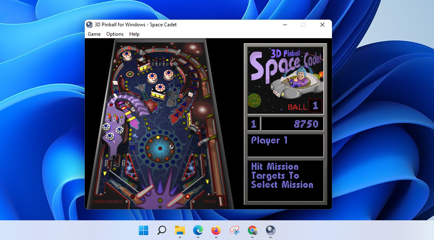Open Search from the taskbar

tap(162, 230)
